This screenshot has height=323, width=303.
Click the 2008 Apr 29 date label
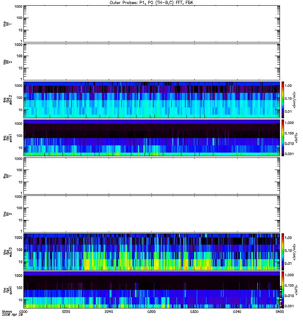tap(12, 315)
